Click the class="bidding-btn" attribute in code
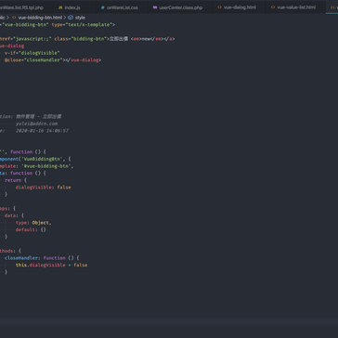The width and height of the screenshot is (338, 338). pyautogui.click(x=81, y=39)
